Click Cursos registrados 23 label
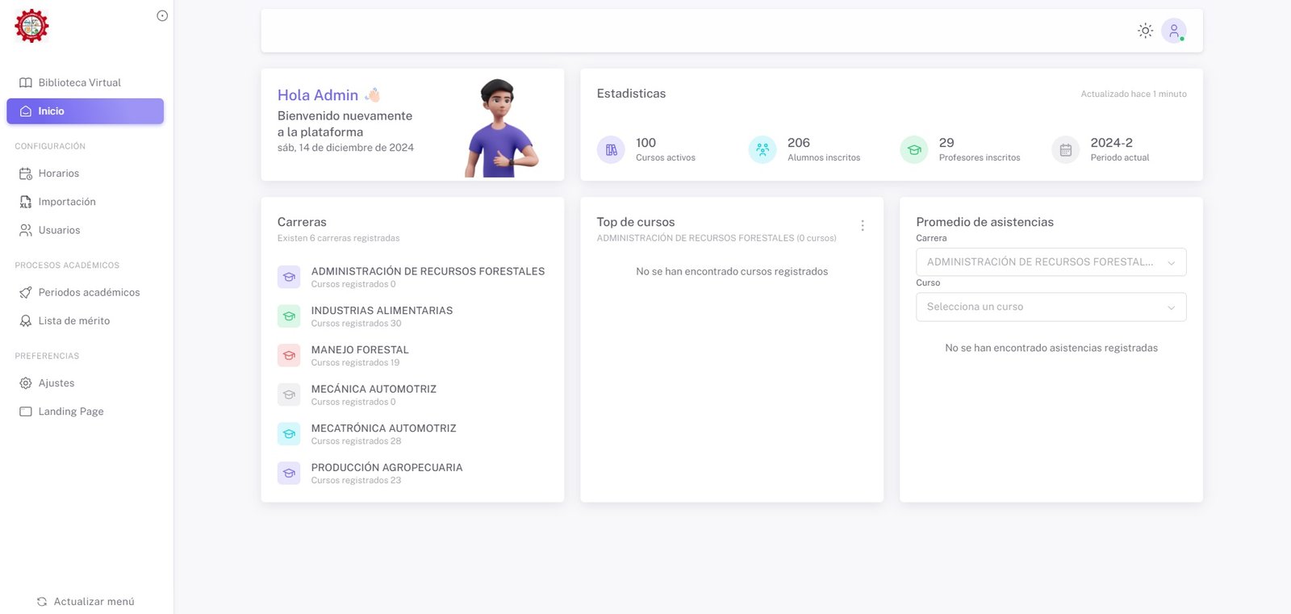This screenshot has width=1291, height=614. tap(357, 481)
